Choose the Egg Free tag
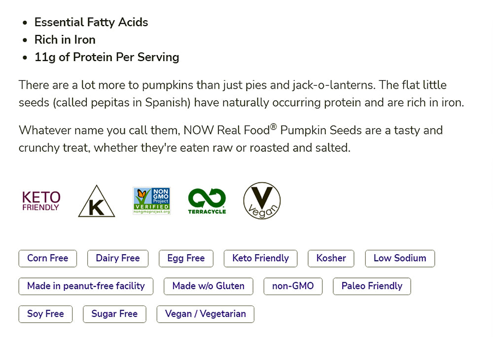The image size is (493, 337). (x=186, y=258)
